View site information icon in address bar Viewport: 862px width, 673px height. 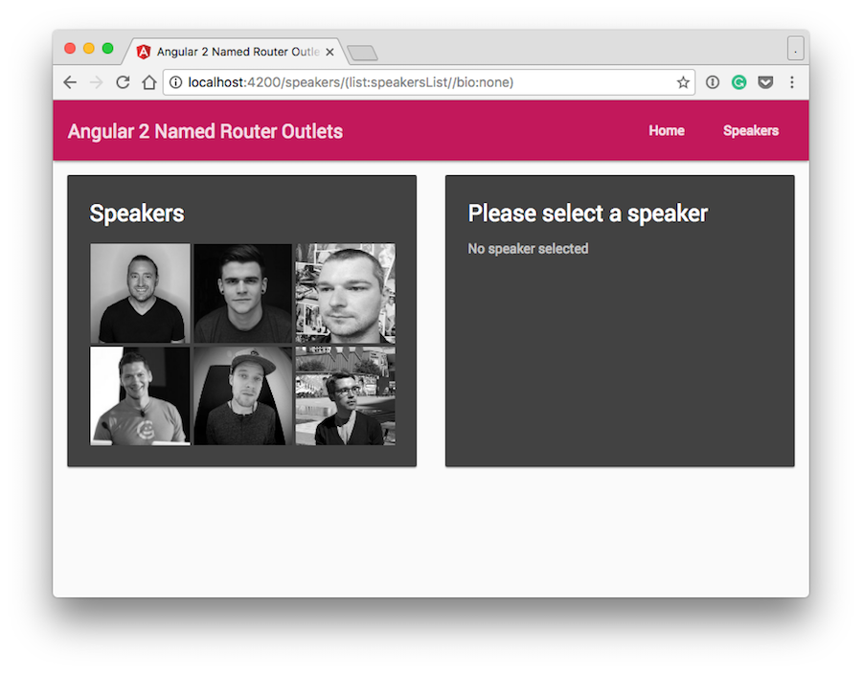176,82
